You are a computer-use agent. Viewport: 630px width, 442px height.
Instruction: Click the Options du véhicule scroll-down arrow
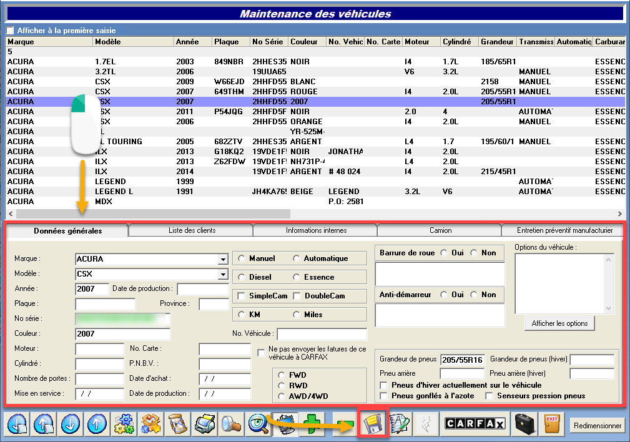(x=608, y=308)
